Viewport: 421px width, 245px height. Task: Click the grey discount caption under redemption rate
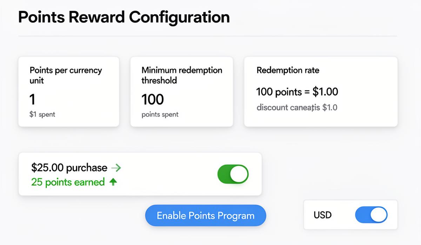point(297,107)
